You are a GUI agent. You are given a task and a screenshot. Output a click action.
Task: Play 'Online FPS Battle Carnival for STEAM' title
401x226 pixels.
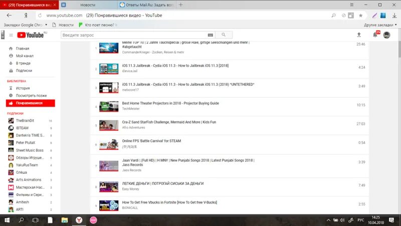(x=151, y=141)
